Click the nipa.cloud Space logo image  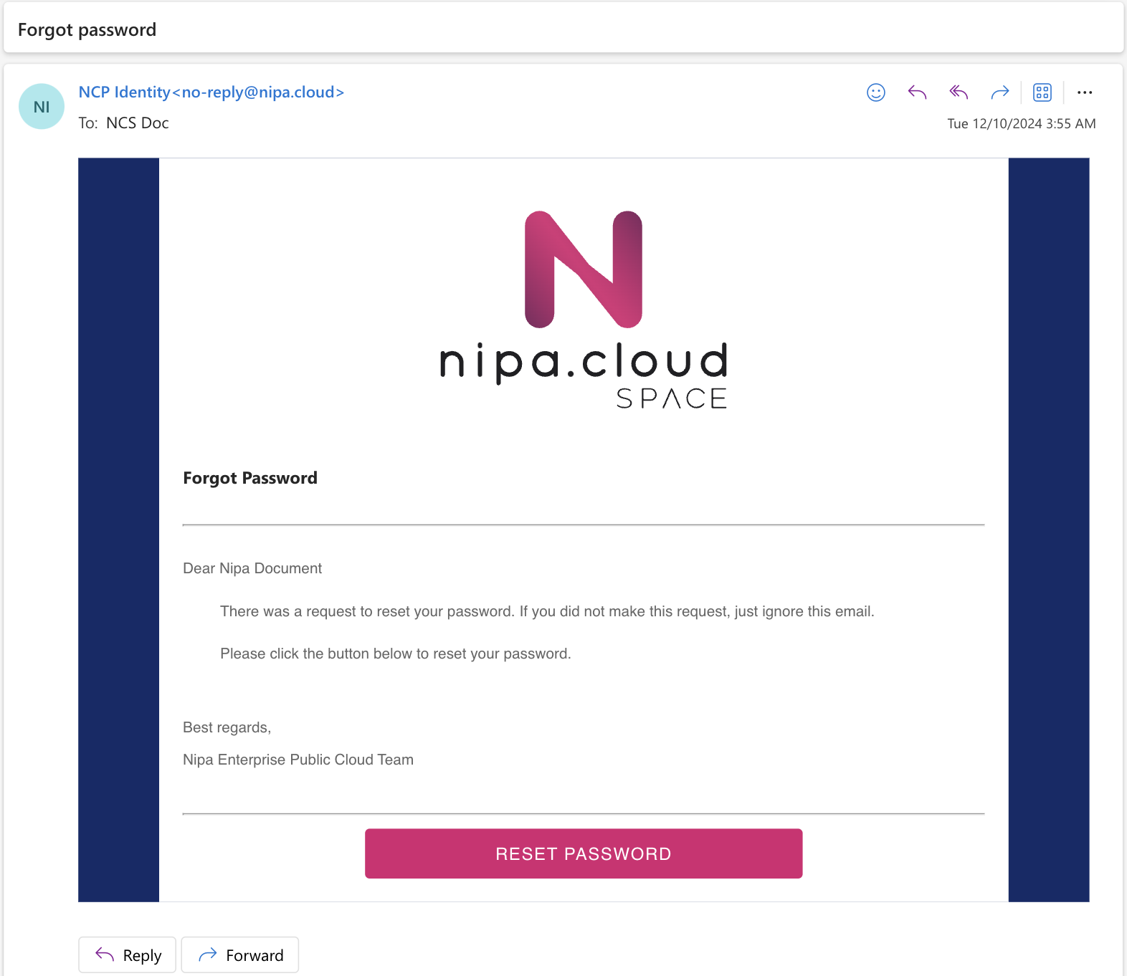(583, 310)
